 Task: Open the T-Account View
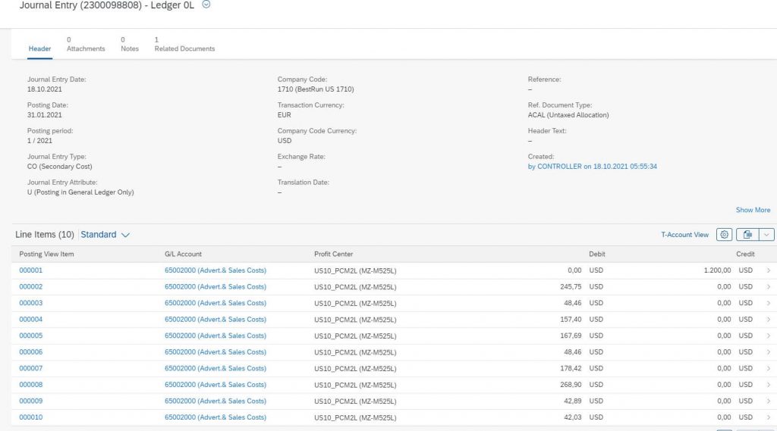pos(684,235)
